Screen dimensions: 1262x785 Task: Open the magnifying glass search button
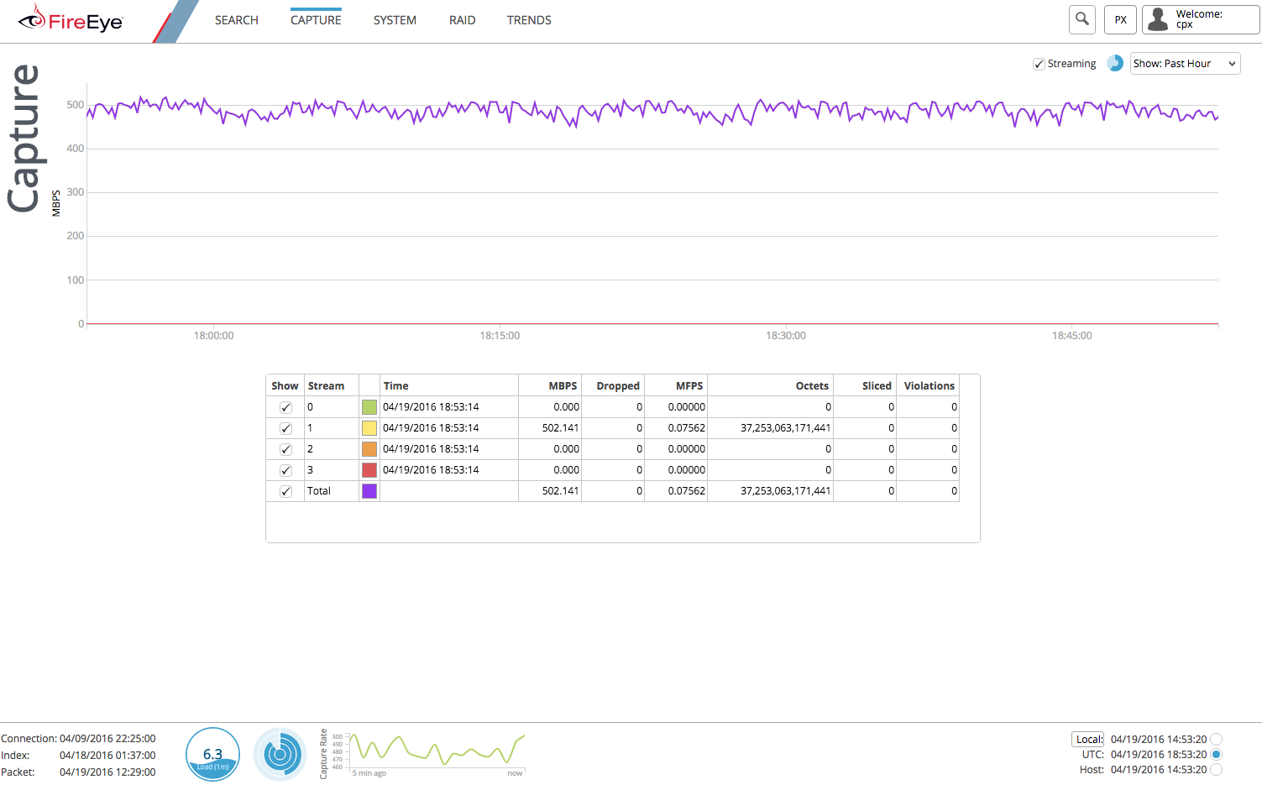(1082, 19)
